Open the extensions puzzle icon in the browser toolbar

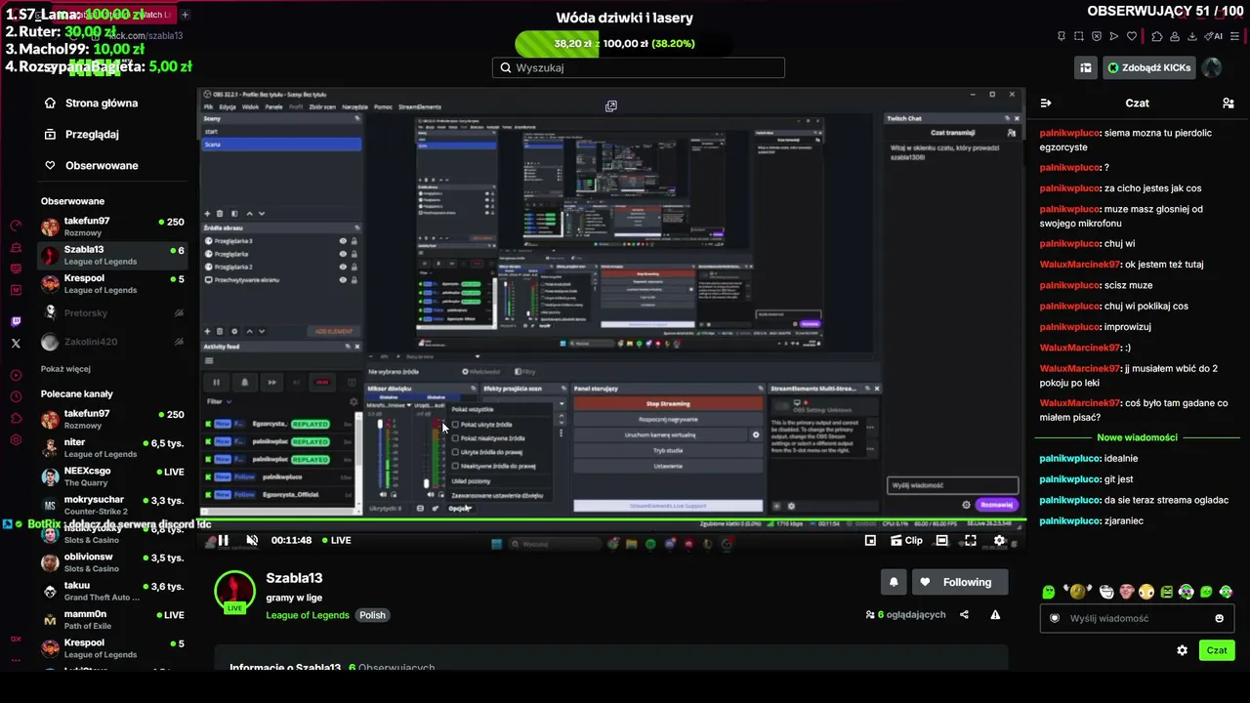[x=1157, y=36]
